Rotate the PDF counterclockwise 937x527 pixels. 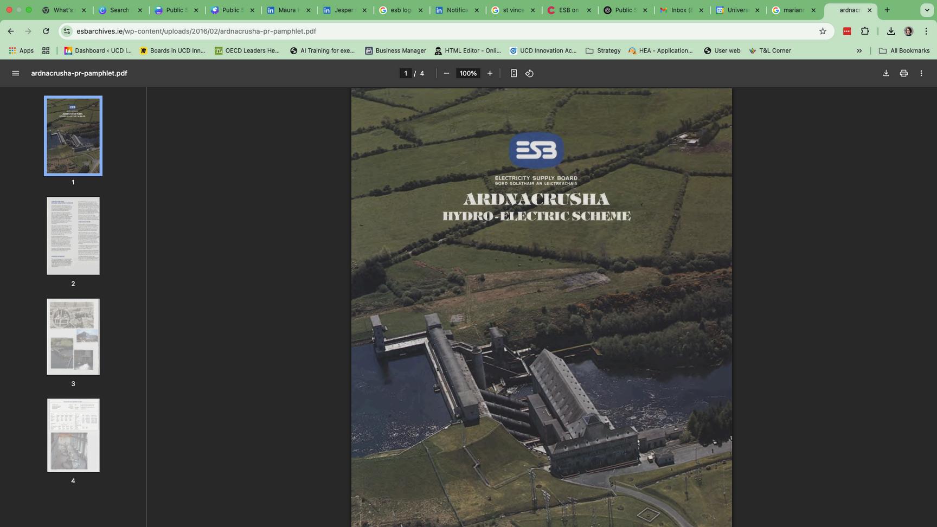pos(530,73)
